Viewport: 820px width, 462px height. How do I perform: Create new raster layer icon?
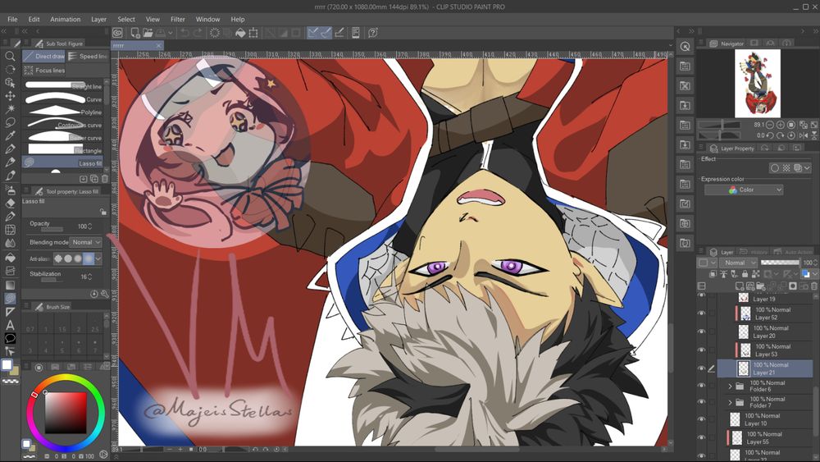(740, 286)
